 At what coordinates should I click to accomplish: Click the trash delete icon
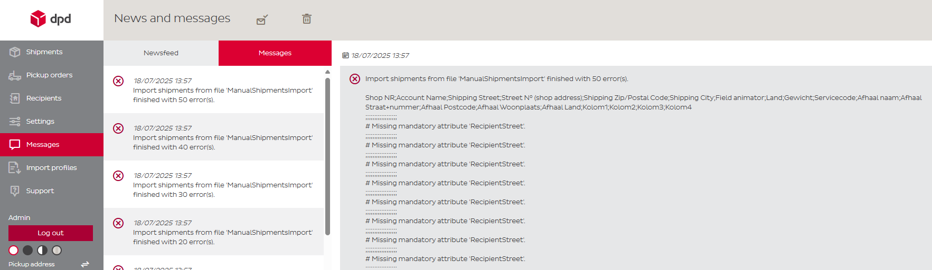307,19
